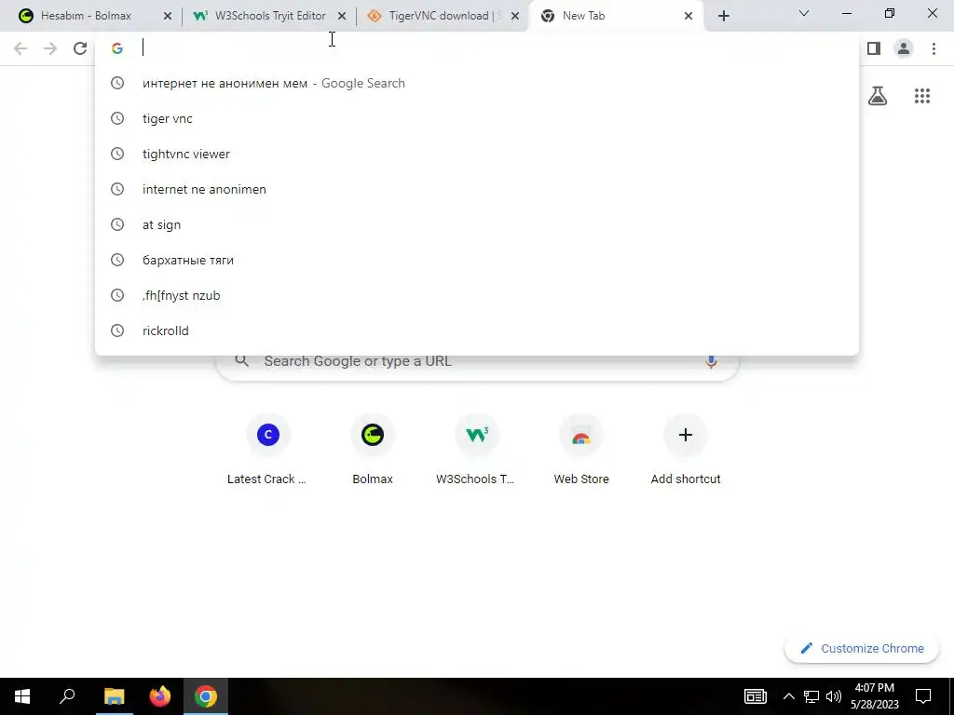Open the Chrome side panel icon
Screen dimensions: 954x715
point(874,48)
